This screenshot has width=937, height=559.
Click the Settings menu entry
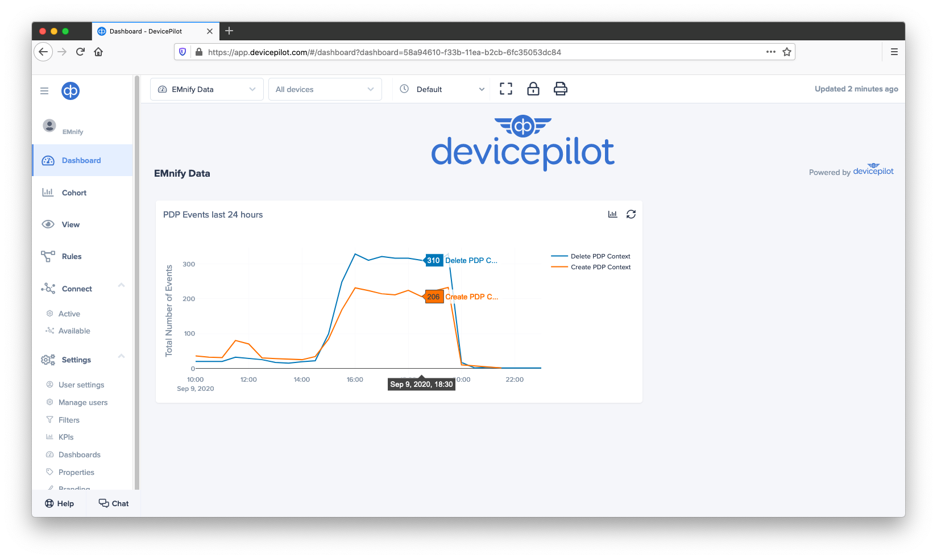coord(76,360)
